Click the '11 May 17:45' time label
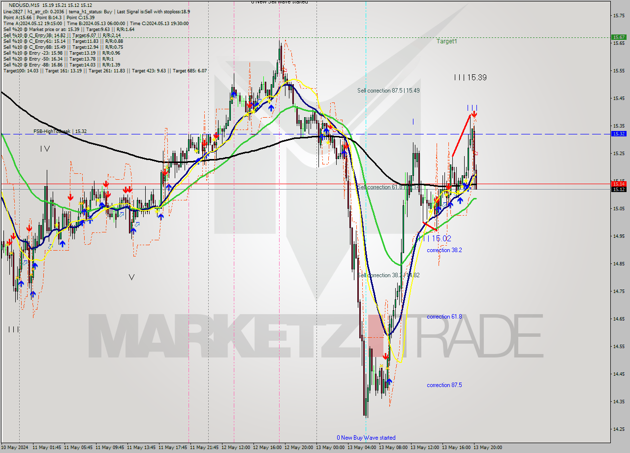 tap(173, 448)
